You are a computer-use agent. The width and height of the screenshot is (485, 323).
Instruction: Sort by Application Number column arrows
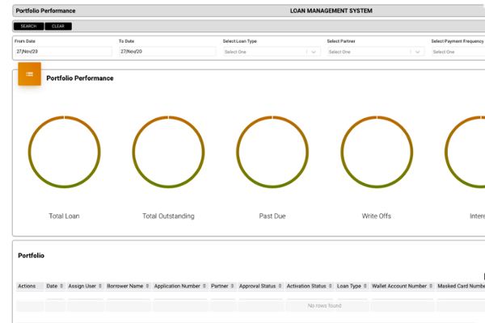pos(205,286)
